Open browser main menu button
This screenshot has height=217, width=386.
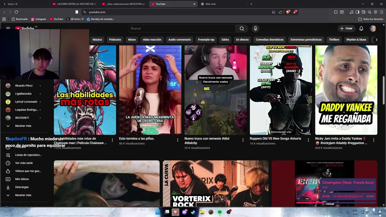point(381,12)
